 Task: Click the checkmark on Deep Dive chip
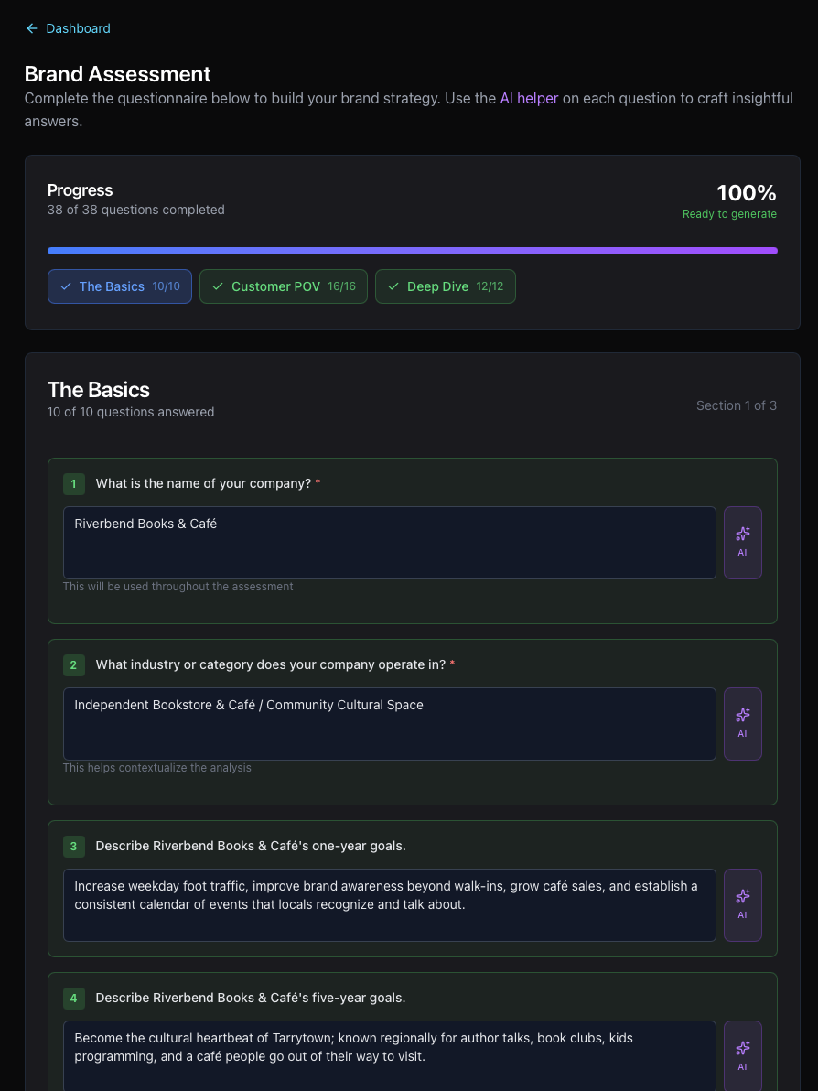pos(393,286)
